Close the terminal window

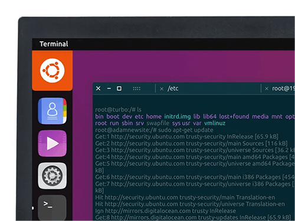pos(98,88)
